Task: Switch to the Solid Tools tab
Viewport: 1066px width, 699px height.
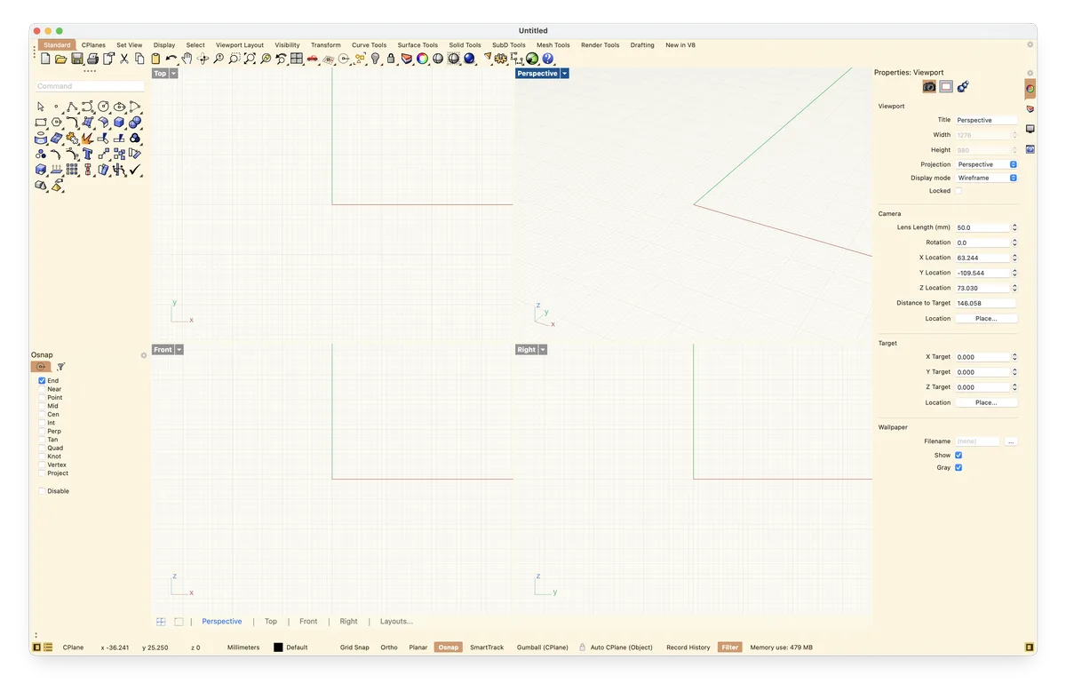Action: pos(465,45)
